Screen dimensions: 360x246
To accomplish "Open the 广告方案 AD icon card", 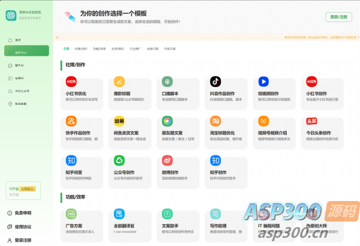I will [82, 226].
